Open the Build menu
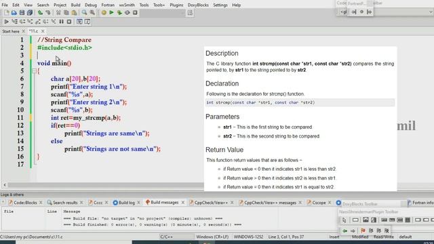 75,5
